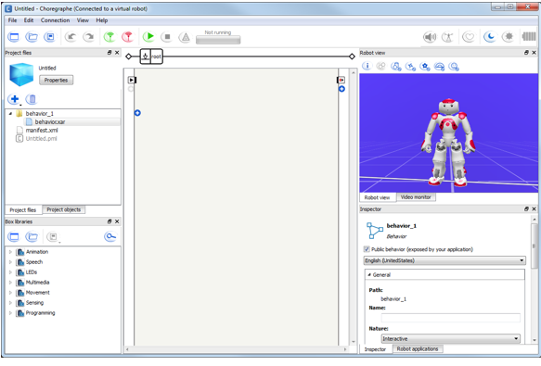The width and height of the screenshot is (541, 366).
Task: Click the first camera view icon in Robot view toolbar
Action: (x=395, y=67)
